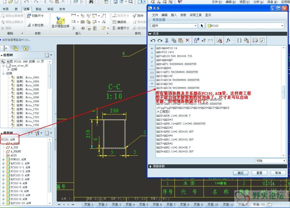This screenshot has width=290, height=208.
Task: Click the 切换尺寸 ribbon button
Action: [x=35, y=16]
